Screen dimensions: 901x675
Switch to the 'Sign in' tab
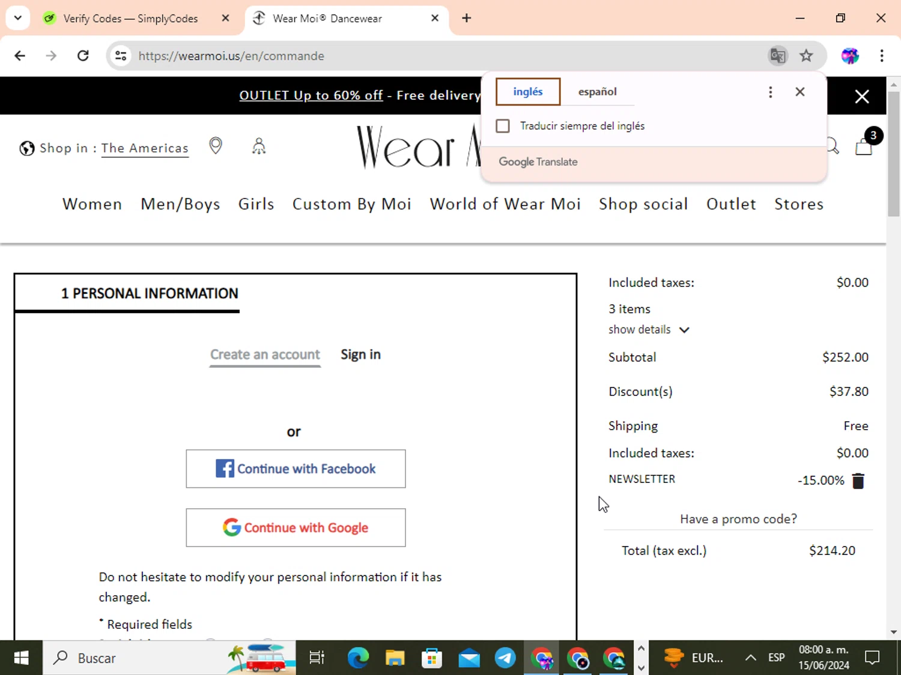[x=360, y=355]
